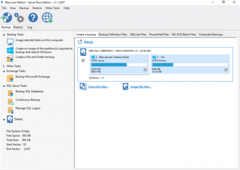
Task: Uncheck partition 1 Riservato per il sistema checkbox
Action: pyautogui.click(x=145, y=70)
